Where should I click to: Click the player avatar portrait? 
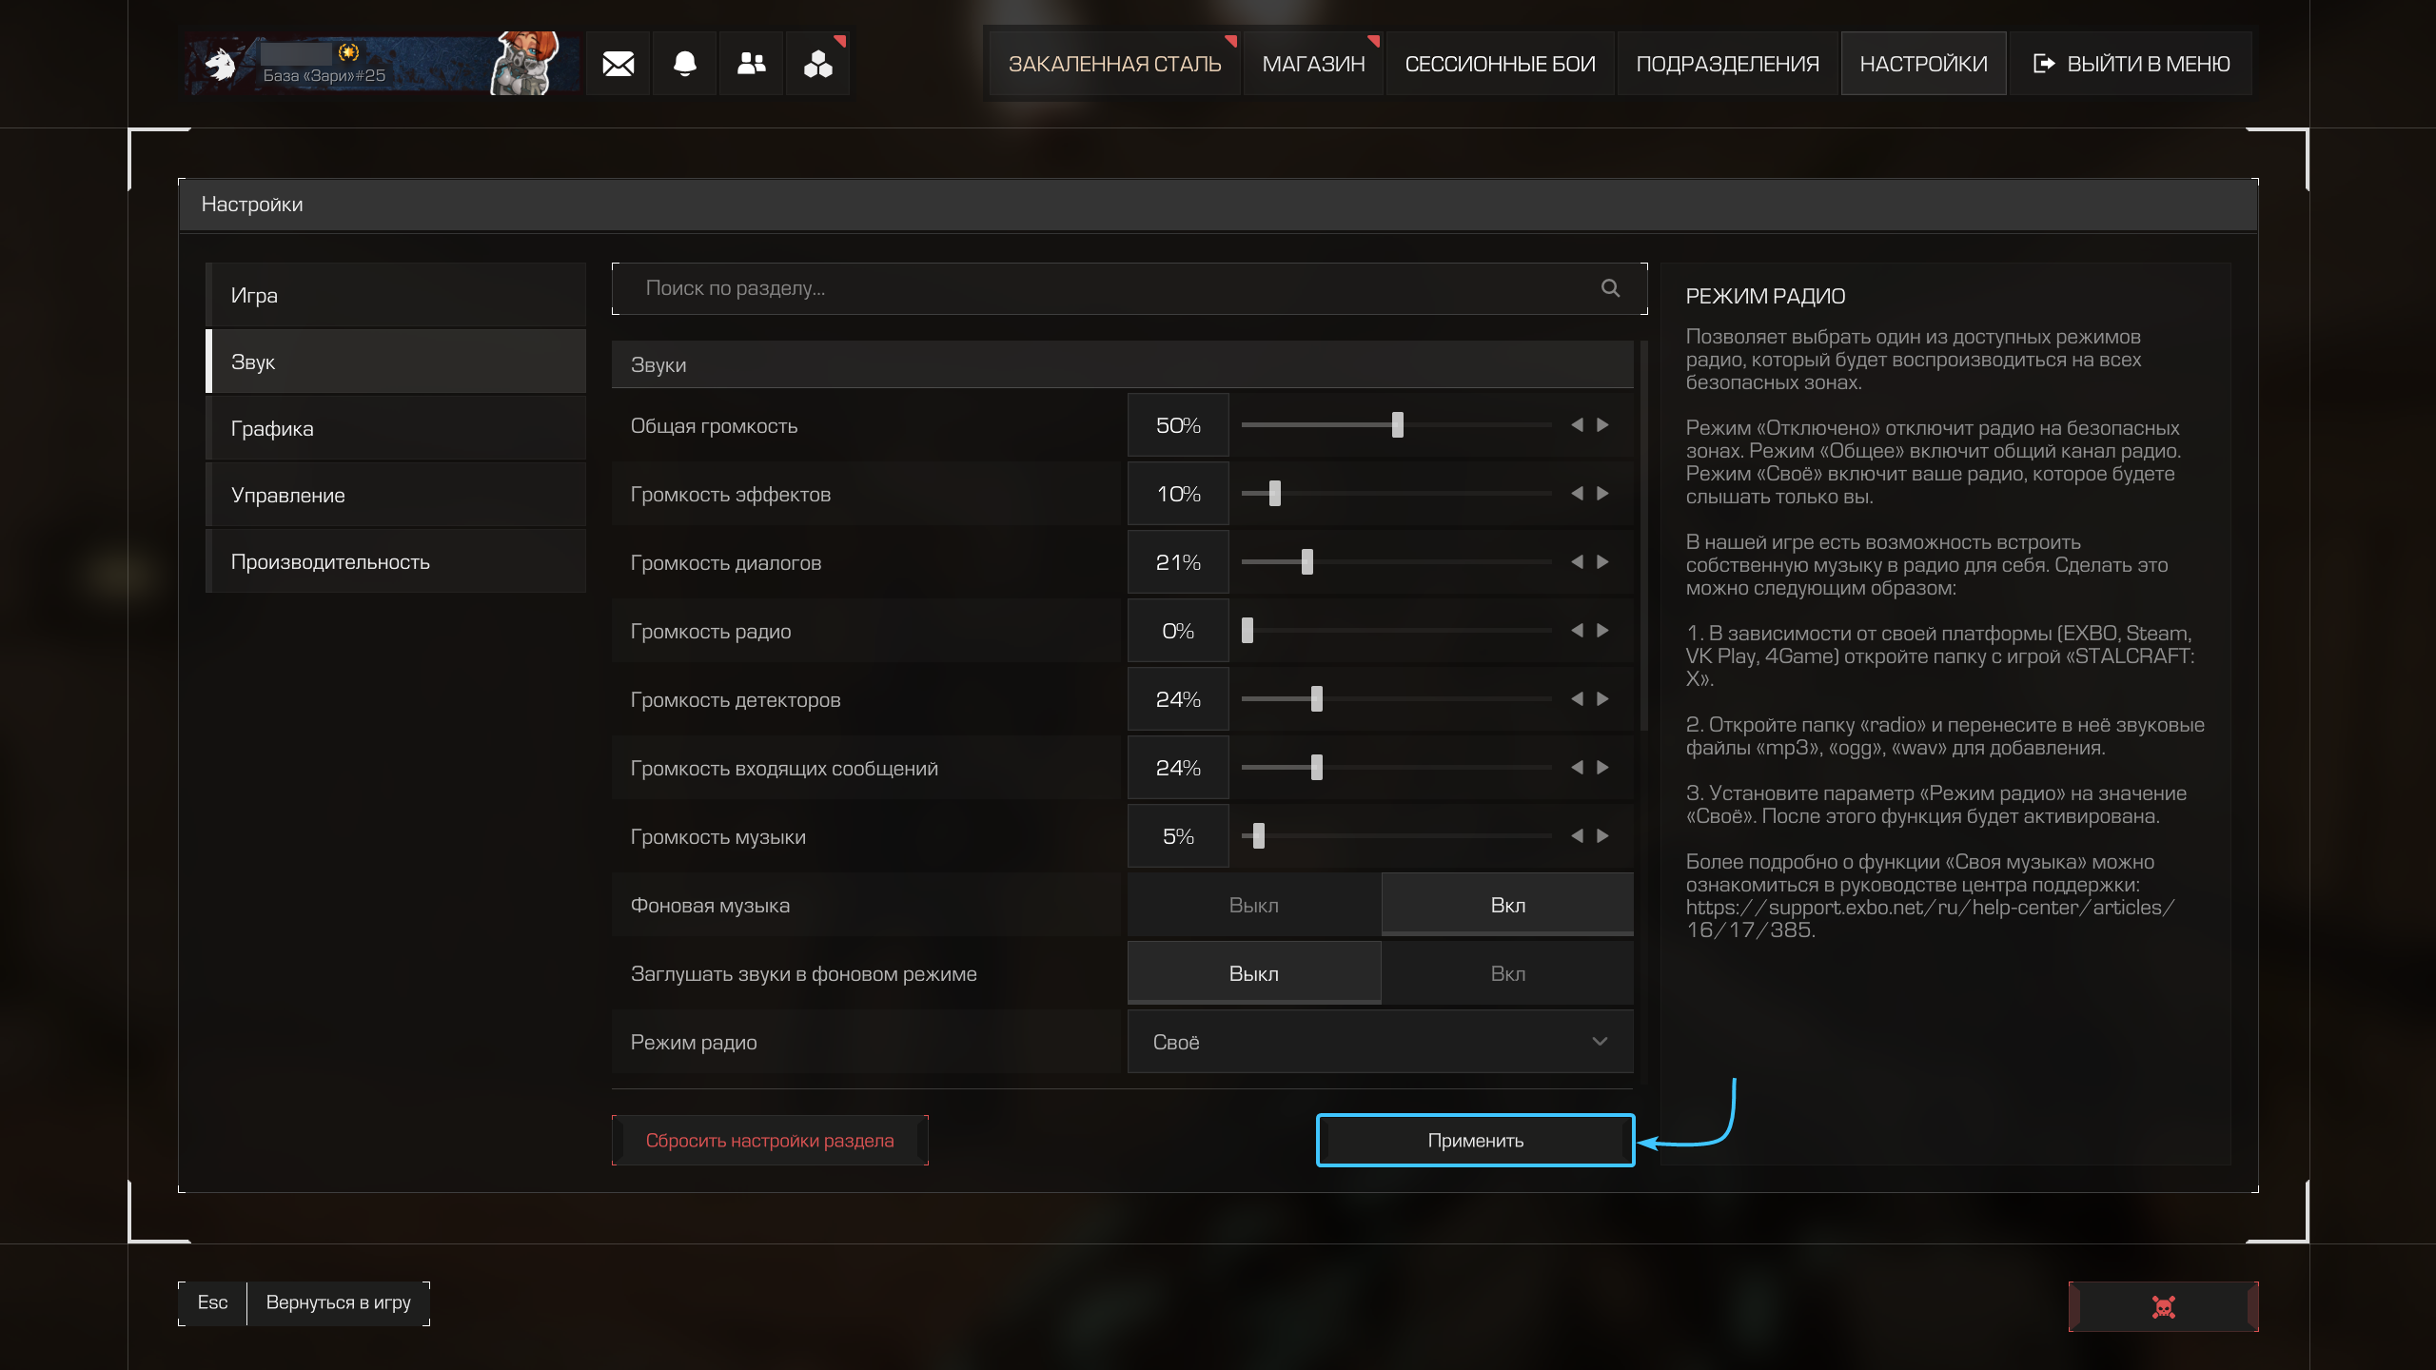click(525, 64)
